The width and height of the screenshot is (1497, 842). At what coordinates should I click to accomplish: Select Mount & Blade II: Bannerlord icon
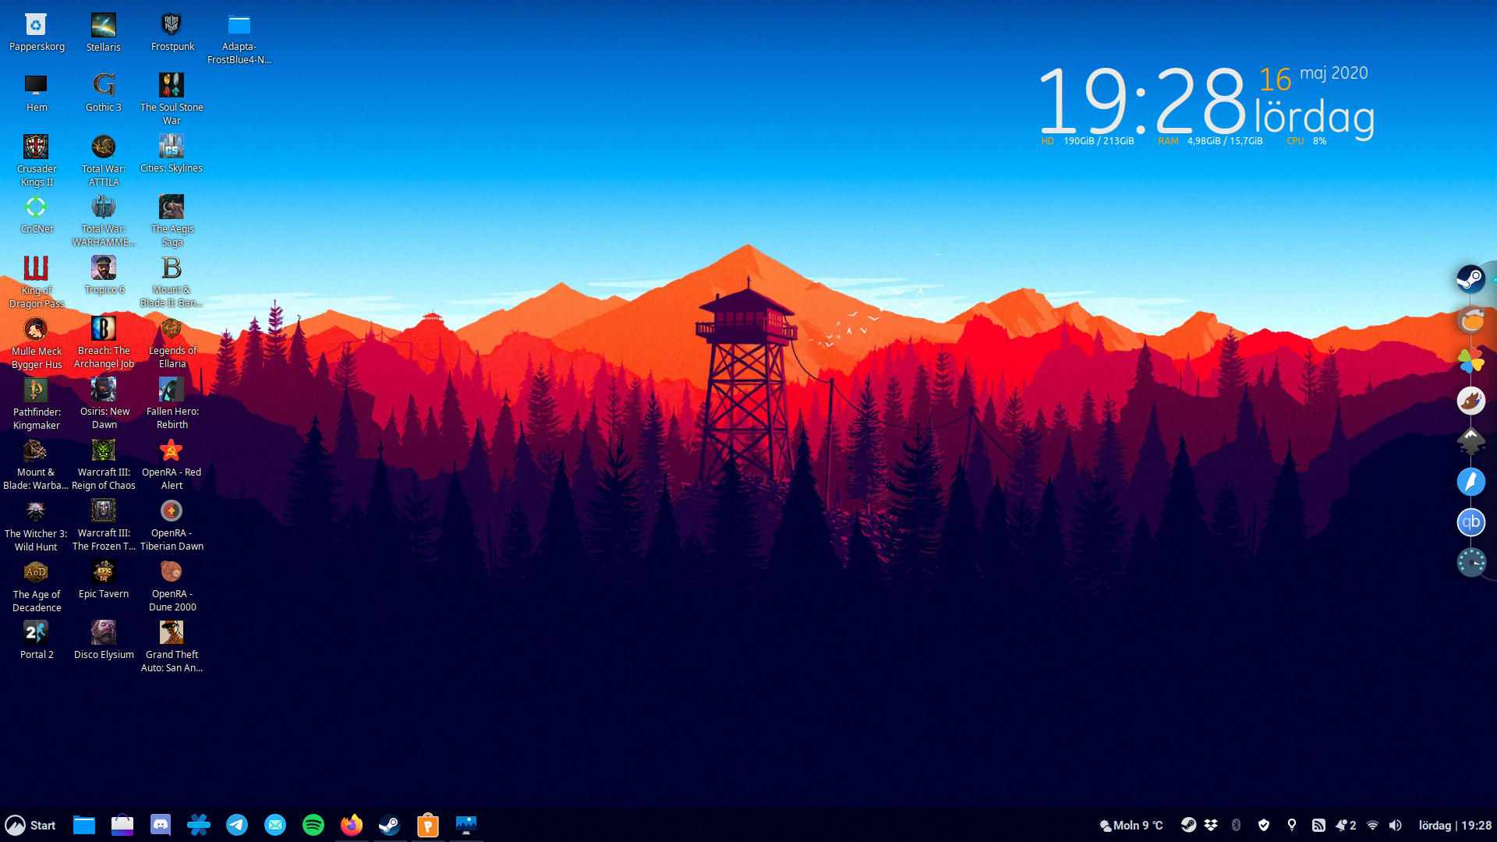click(x=172, y=282)
